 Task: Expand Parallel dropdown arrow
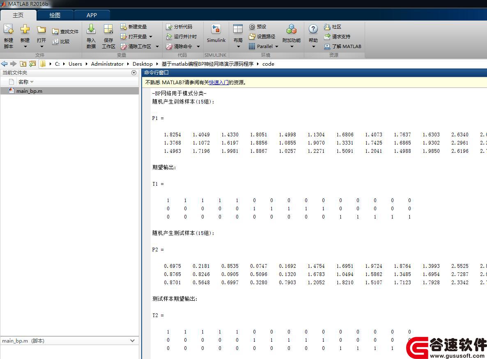point(277,46)
